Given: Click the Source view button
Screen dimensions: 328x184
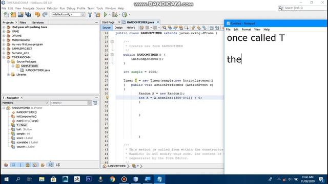Looking at the screenshot, I should coord(107,28).
